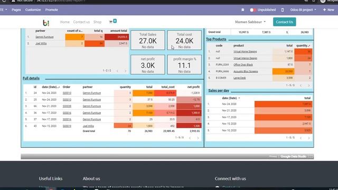Click the fullscreen icon beside Google Data Studio

311,156
